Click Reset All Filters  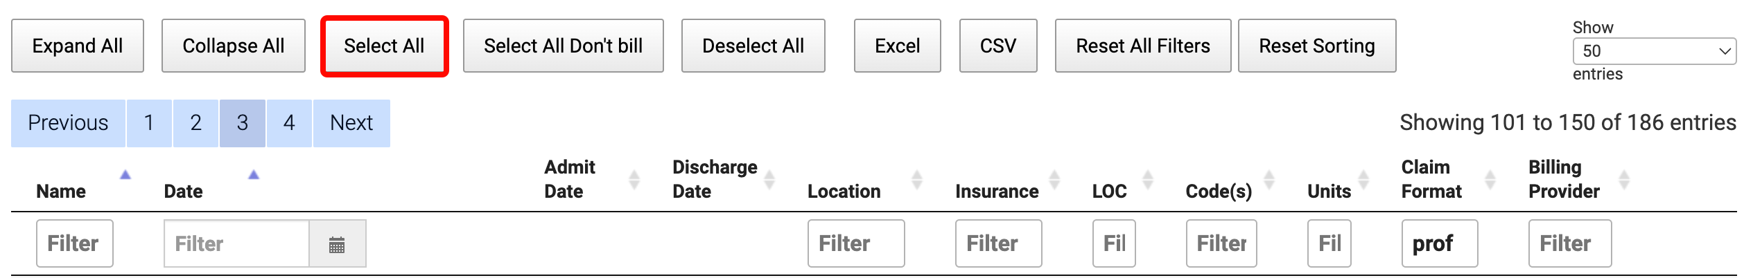[x=1142, y=46]
